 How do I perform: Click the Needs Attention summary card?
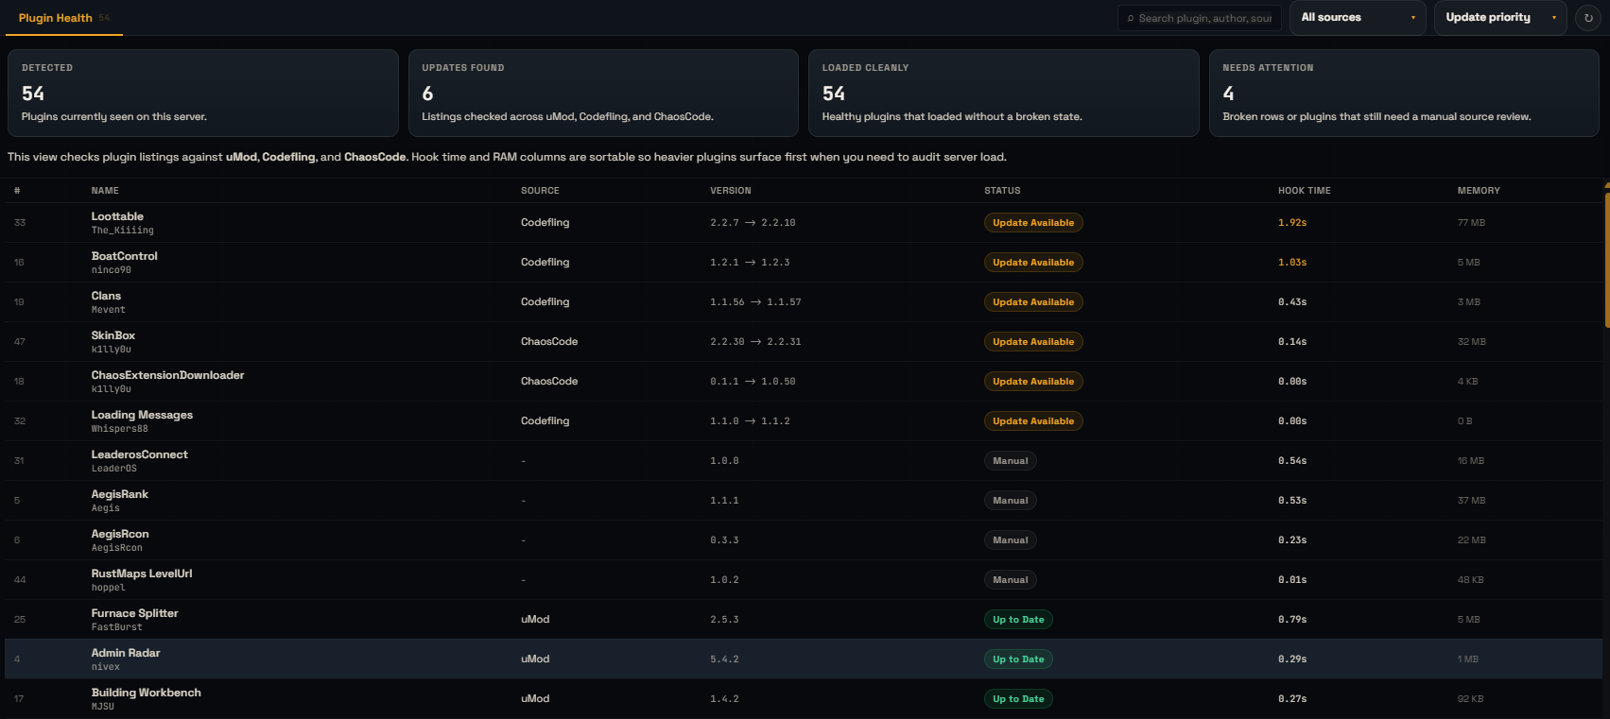pyautogui.click(x=1404, y=93)
